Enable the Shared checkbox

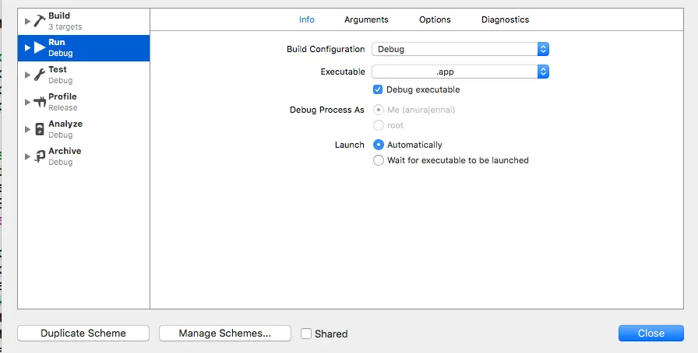(x=306, y=334)
